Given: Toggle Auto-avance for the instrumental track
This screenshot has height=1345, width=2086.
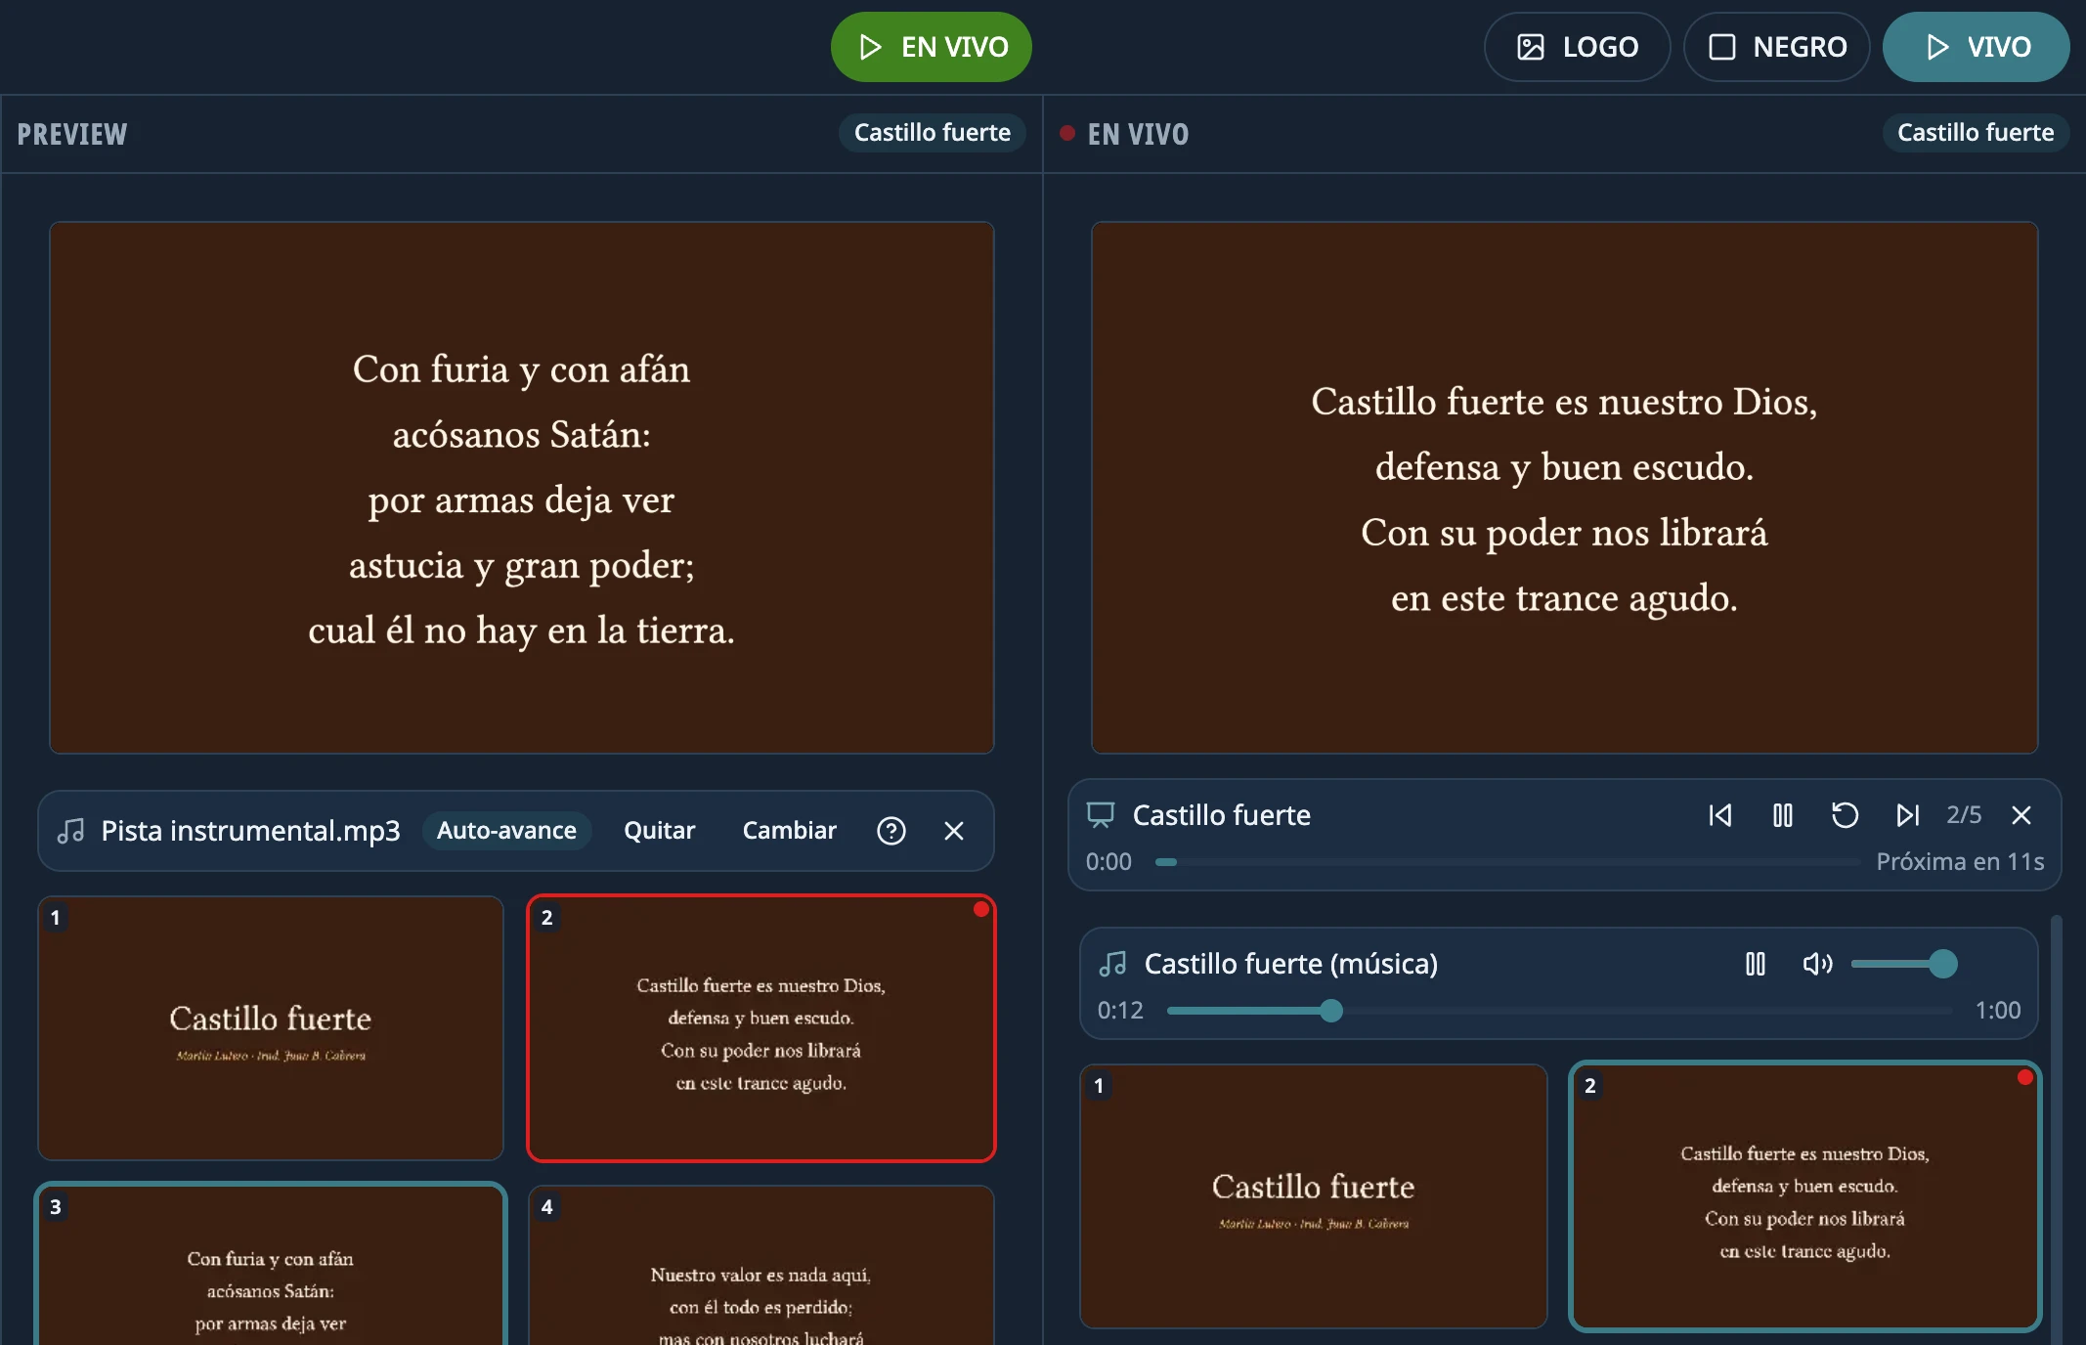Looking at the screenshot, I should click(x=506, y=831).
